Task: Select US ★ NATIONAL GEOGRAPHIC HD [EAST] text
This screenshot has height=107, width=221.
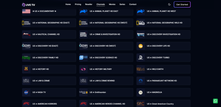Action: tap(51, 23)
